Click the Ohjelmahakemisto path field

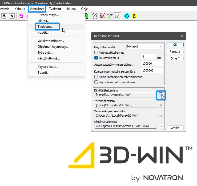click(125, 126)
